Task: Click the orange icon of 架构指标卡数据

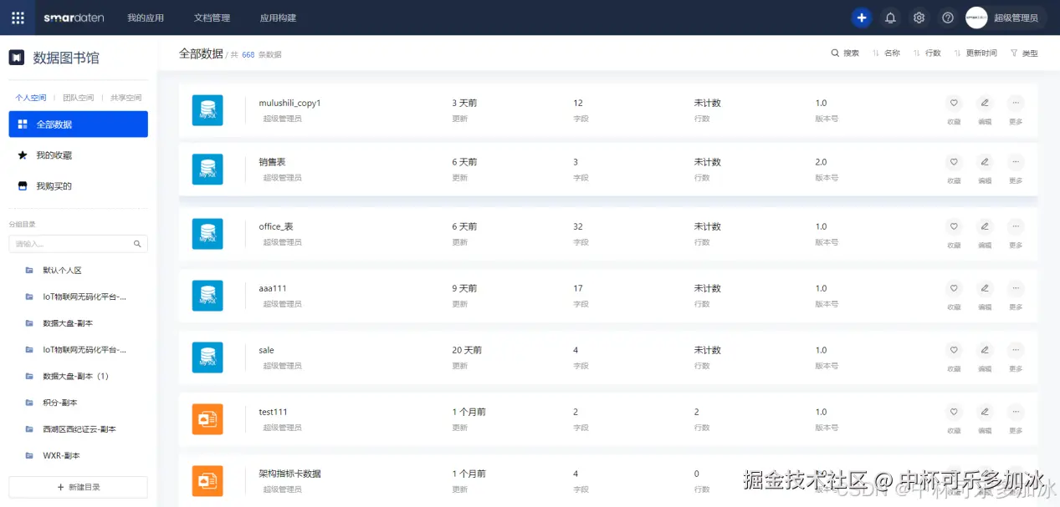Action: pos(207,481)
